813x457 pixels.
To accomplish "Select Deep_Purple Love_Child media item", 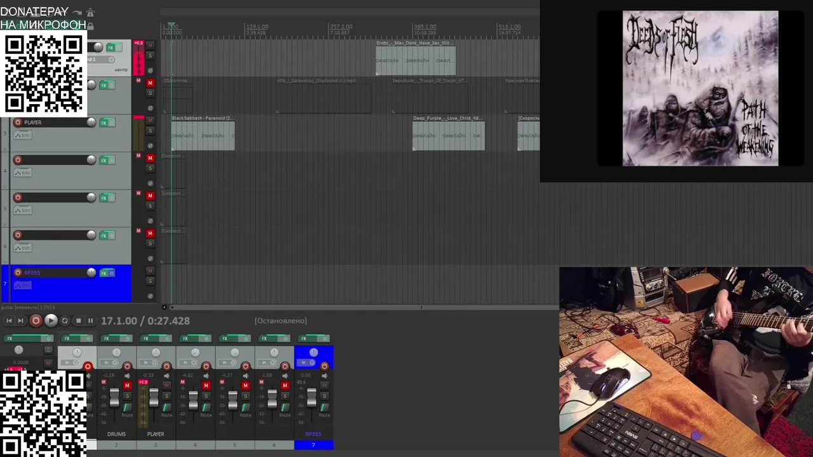I will (448, 133).
